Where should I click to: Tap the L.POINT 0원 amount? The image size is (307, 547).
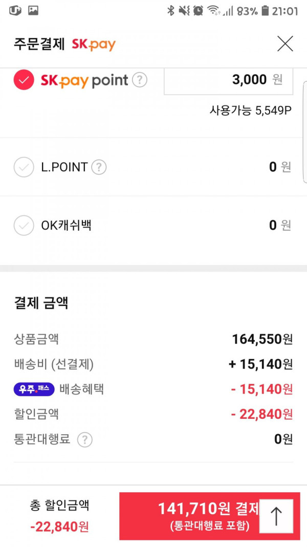click(280, 167)
